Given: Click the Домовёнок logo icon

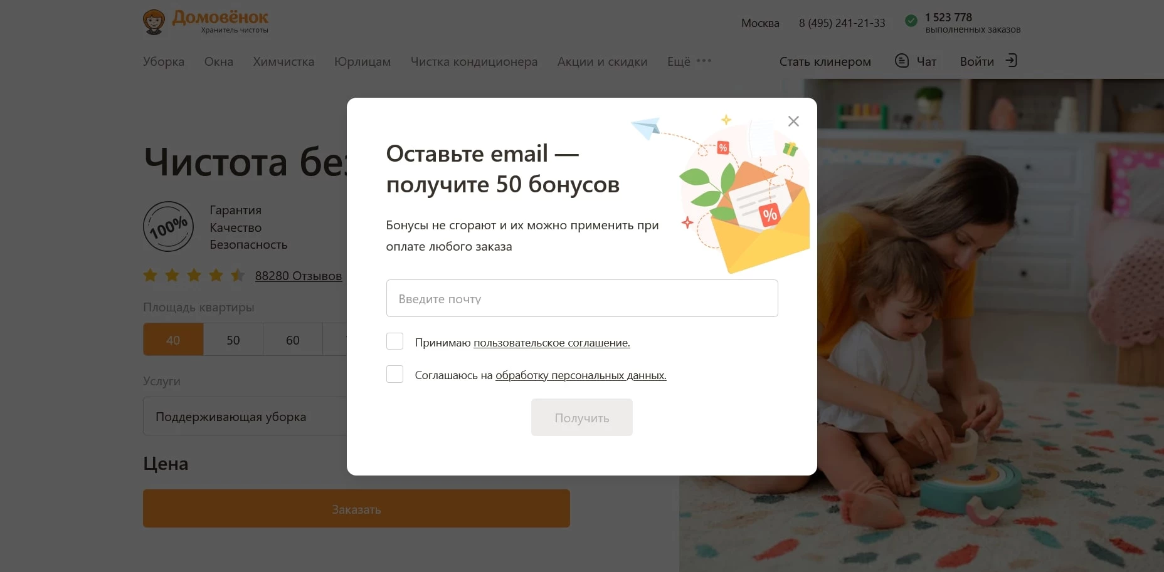Looking at the screenshot, I should pyautogui.click(x=154, y=21).
